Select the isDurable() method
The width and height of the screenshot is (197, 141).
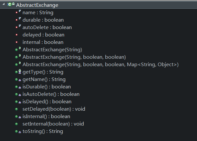click(x=46, y=87)
